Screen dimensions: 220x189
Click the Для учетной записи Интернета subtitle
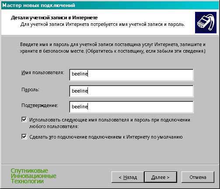point(103,24)
